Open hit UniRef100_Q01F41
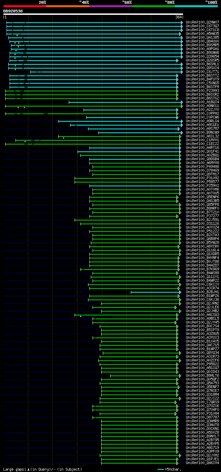Image resolution: width=221 pixels, height=472 pixels. tap(202, 151)
